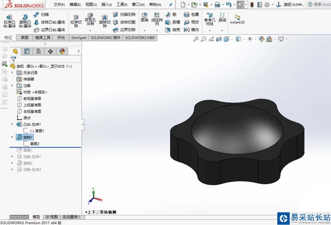
Task: Expand the 注解 node
Action: (x=12, y=85)
